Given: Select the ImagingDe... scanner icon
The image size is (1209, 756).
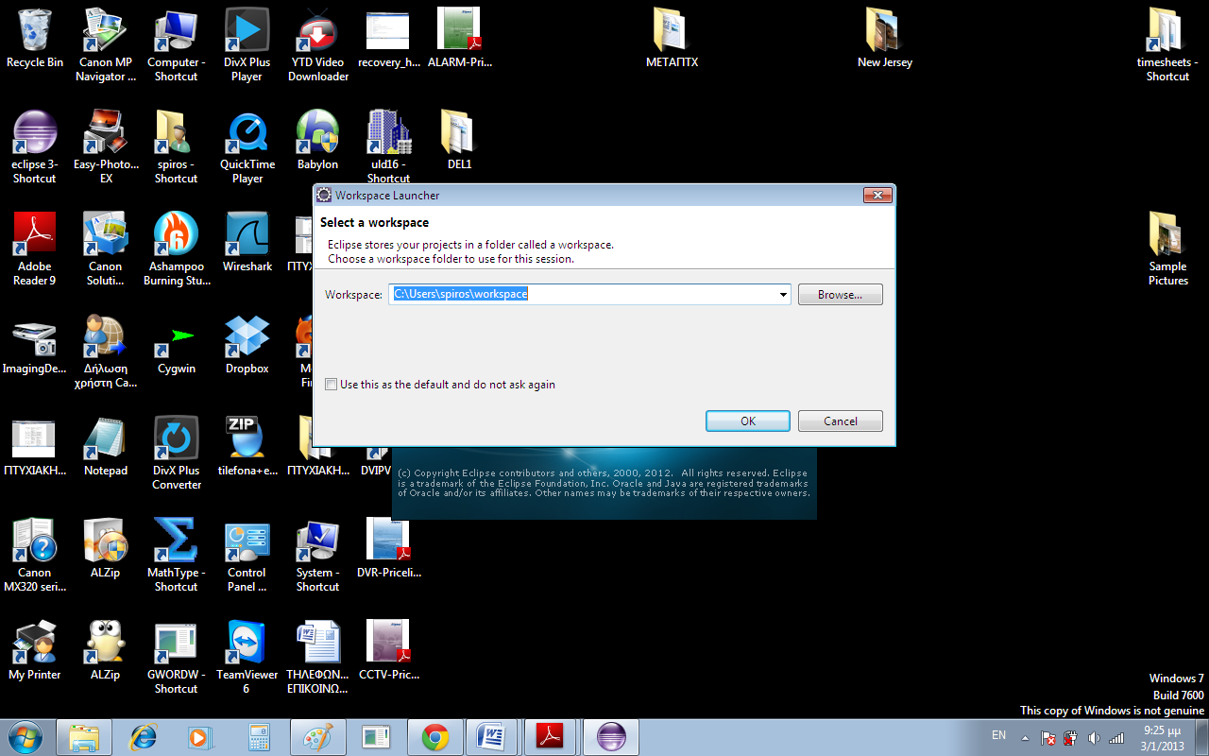Looking at the screenshot, I should [35, 345].
